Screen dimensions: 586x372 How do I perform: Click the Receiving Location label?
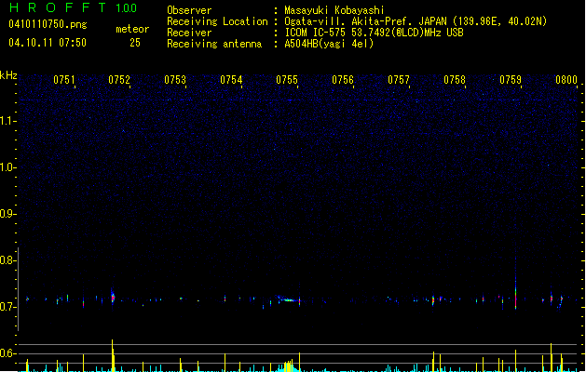pos(217,21)
